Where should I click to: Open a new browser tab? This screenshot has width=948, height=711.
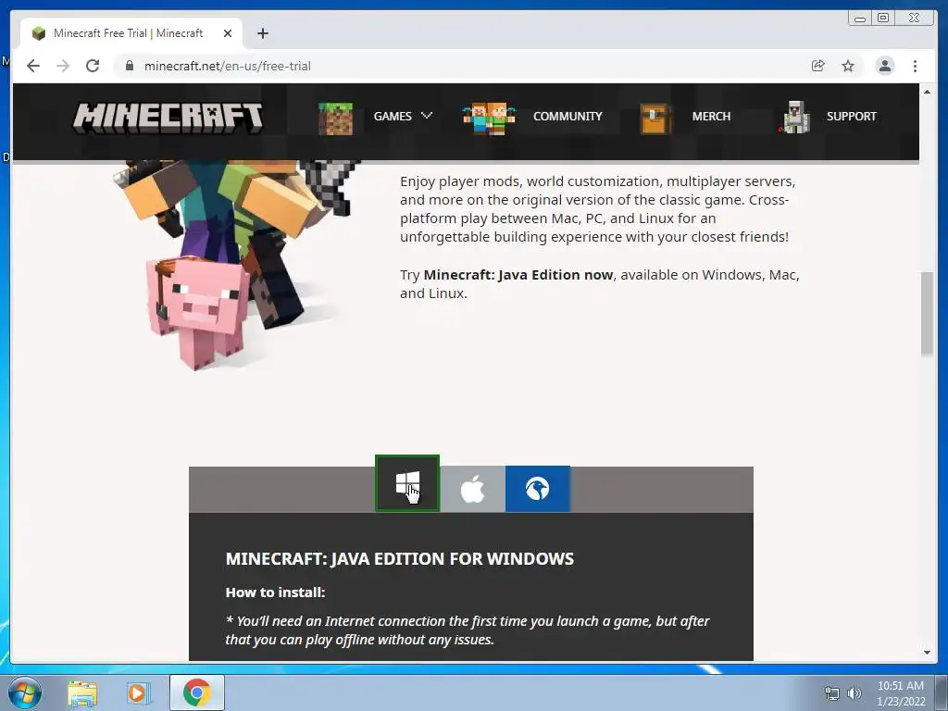coord(262,33)
